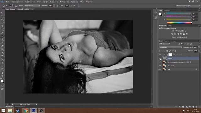Open layer fill dropdown arrow

199,51
